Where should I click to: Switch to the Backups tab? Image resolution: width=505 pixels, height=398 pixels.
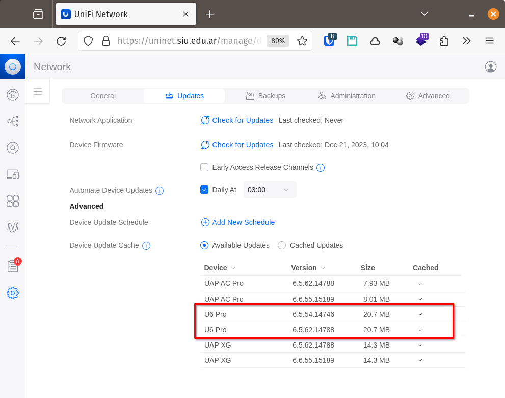(x=265, y=96)
